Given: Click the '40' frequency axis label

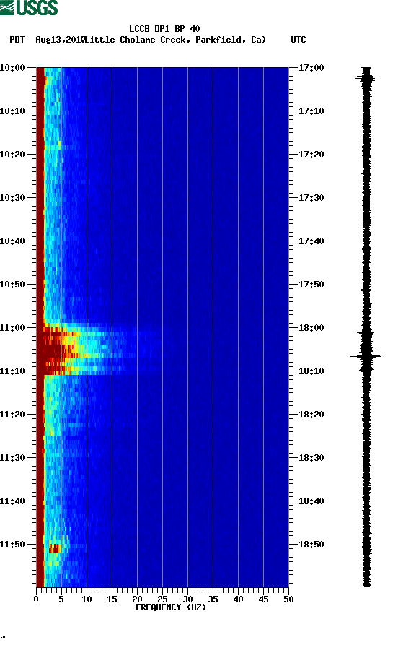Looking at the screenshot, I should pyautogui.click(x=238, y=599).
